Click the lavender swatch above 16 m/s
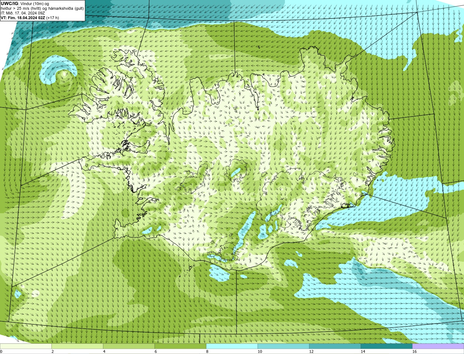The height and width of the screenshot is (354, 464). [x=438, y=346]
